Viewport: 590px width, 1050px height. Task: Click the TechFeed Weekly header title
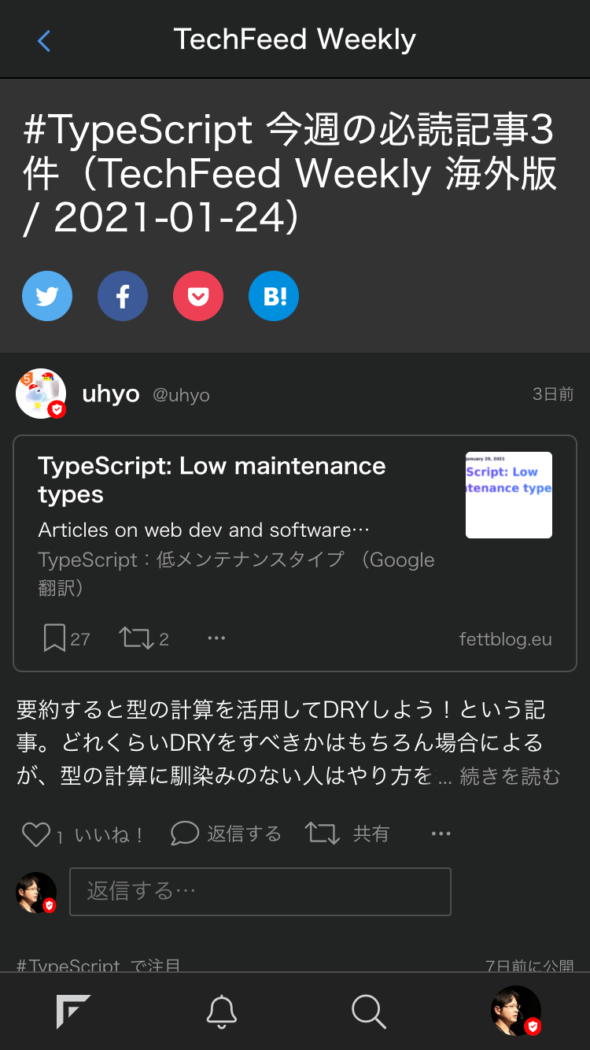[x=295, y=39]
